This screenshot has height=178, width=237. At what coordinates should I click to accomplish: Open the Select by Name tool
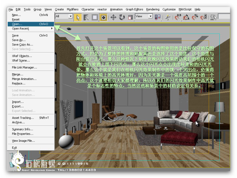tap(86, 18)
